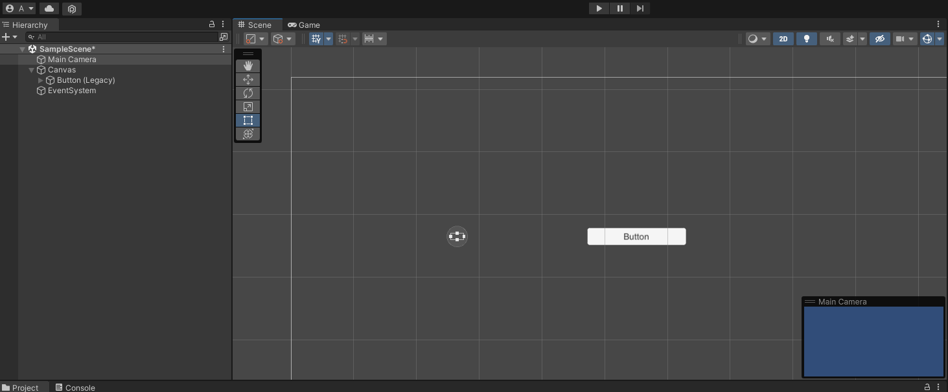Select the Rect tool
Screen dimensions: 948x392
coord(248,120)
